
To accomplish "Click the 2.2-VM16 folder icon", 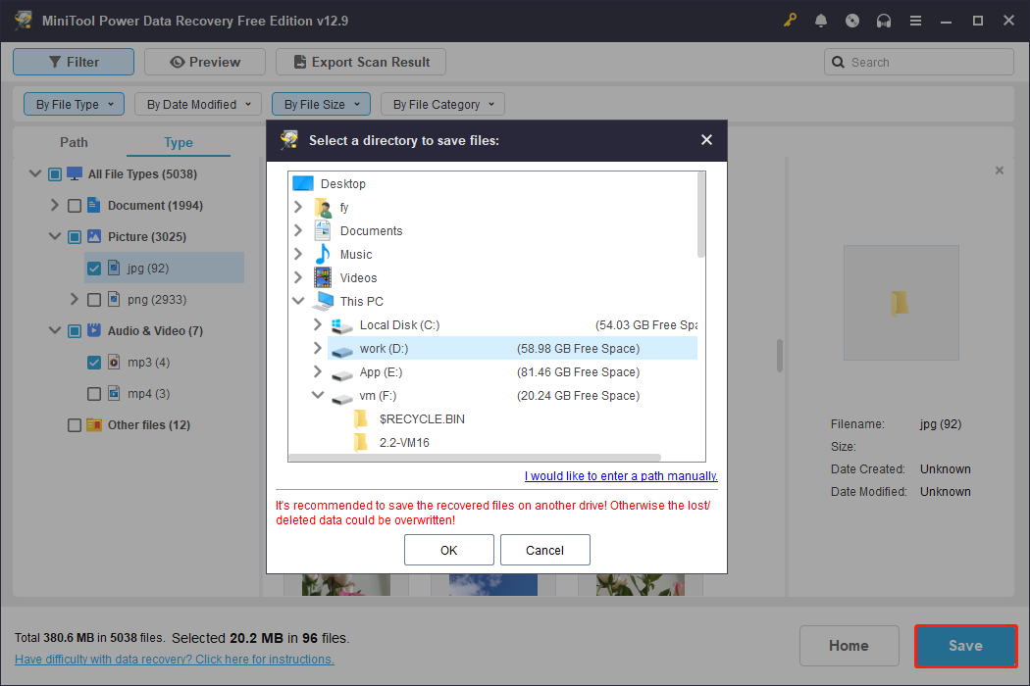I will coord(360,442).
